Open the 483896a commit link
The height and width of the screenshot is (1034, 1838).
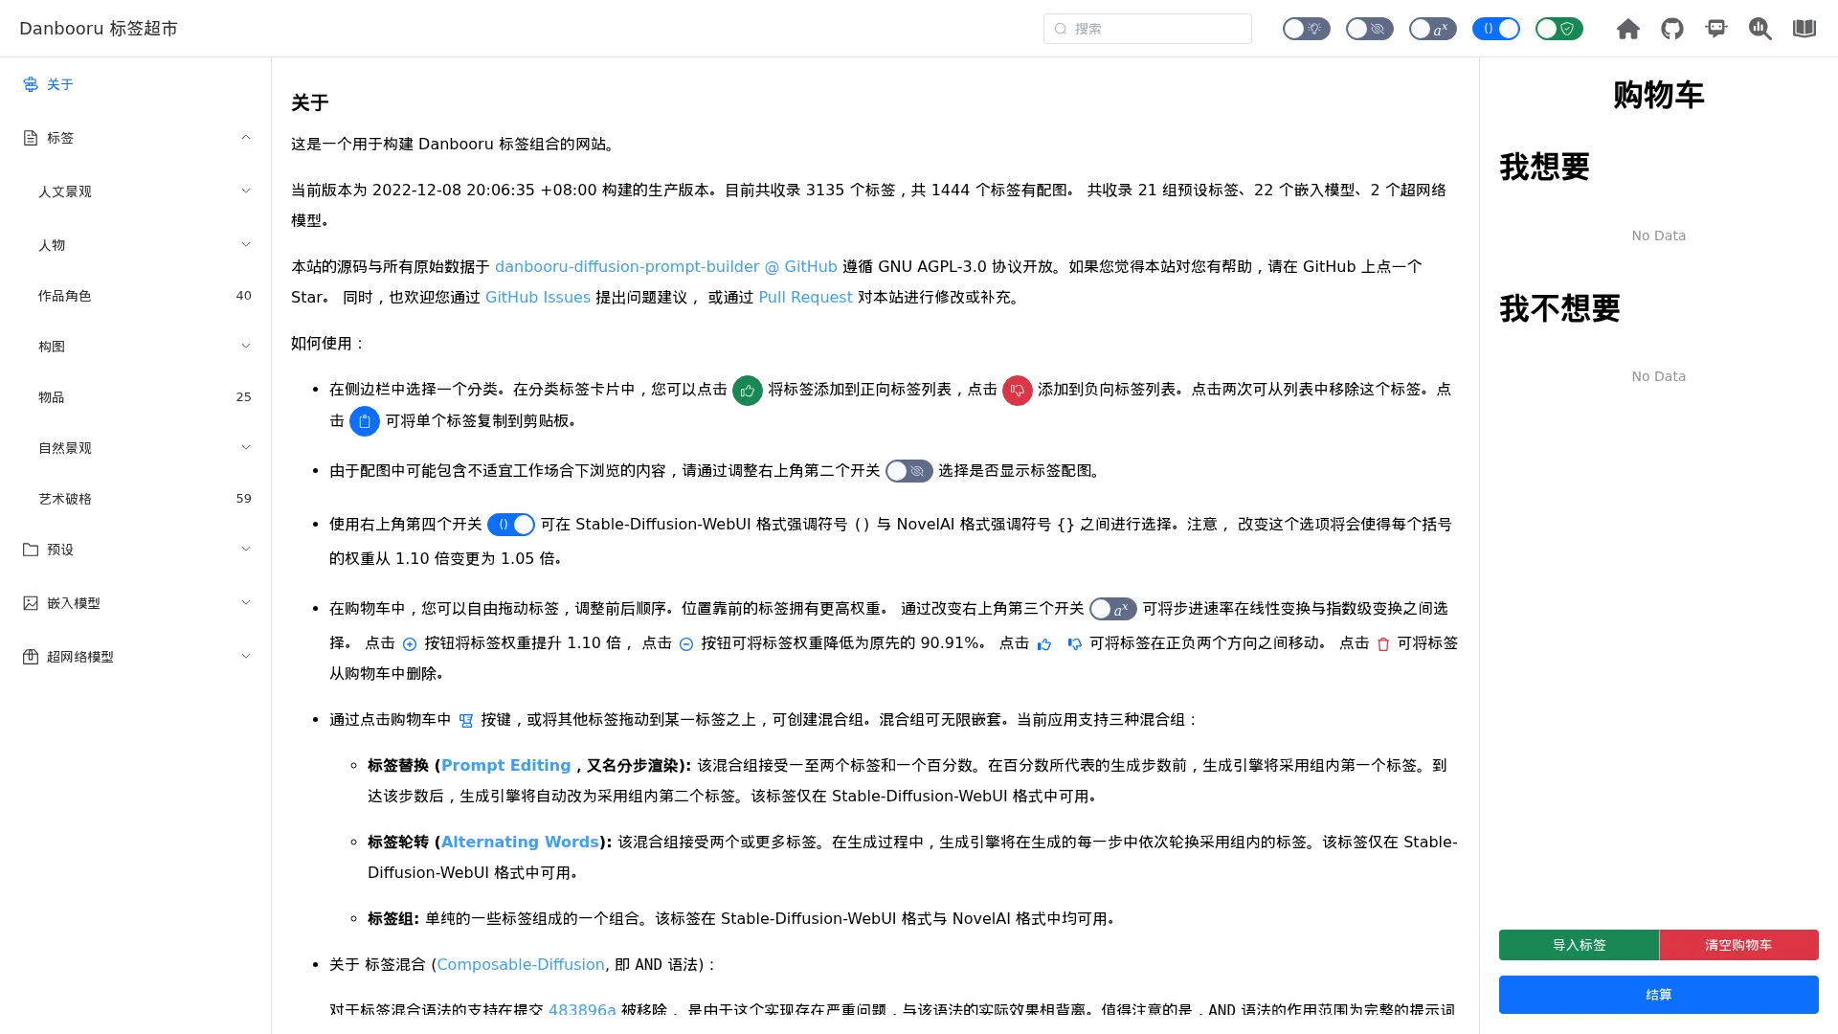click(582, 1010)
